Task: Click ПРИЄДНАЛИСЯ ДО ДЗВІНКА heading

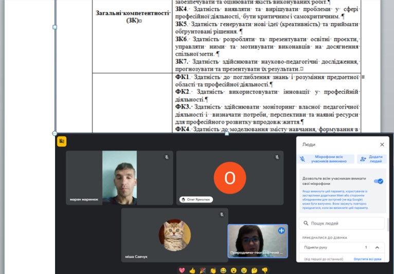Action: pos(325,238)
